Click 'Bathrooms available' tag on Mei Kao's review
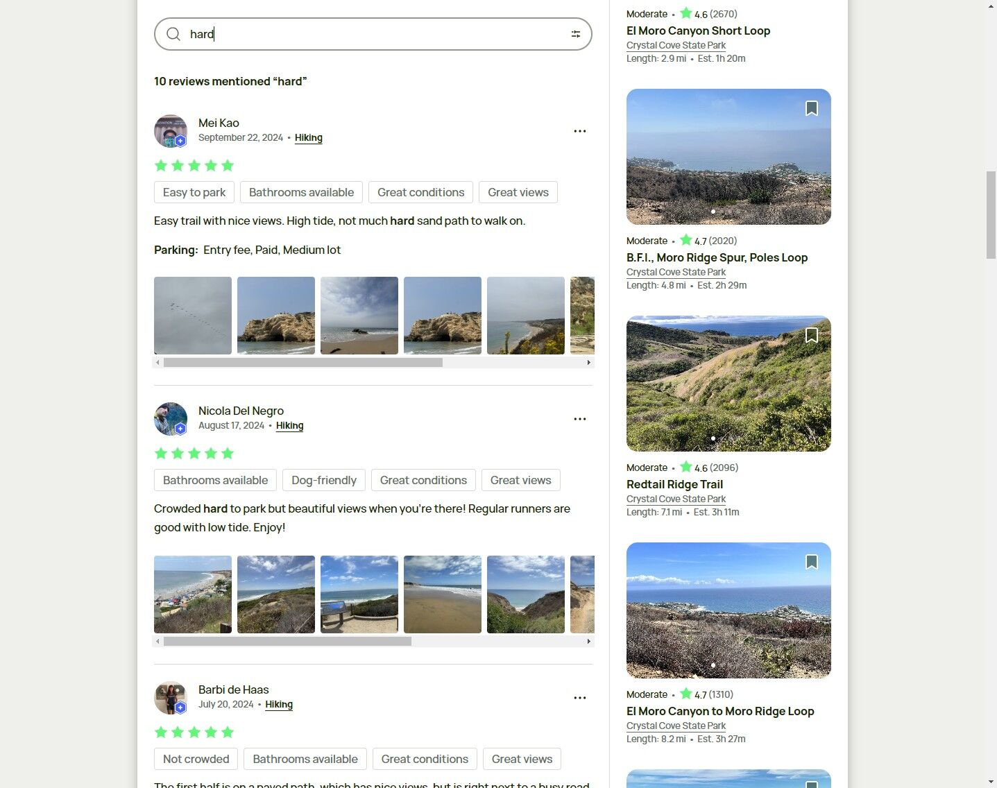 click(301, 192)
